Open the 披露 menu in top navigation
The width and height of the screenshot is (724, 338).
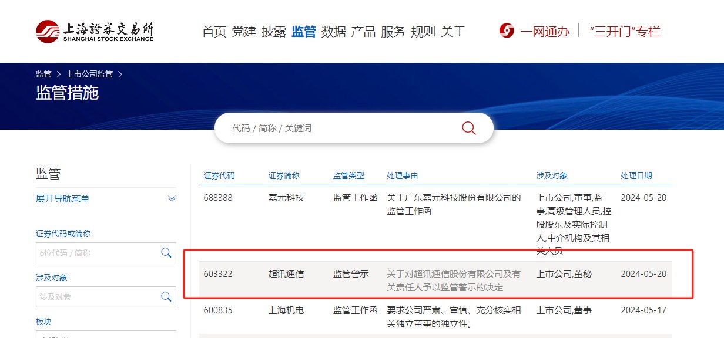pos(273,32)
